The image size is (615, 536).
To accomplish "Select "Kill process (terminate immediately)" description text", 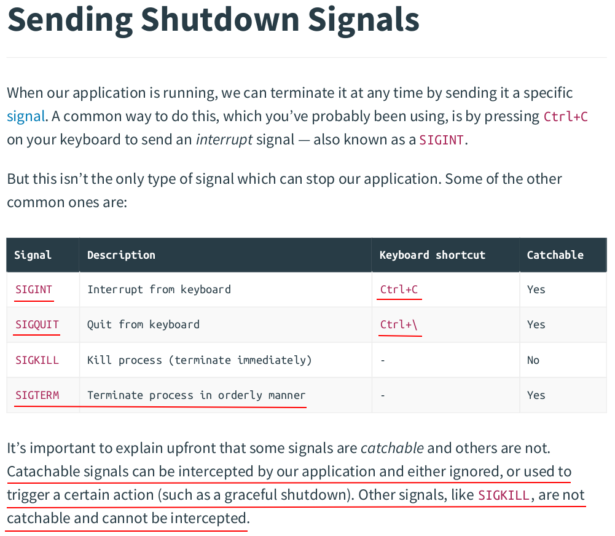I will click(200, 360).
